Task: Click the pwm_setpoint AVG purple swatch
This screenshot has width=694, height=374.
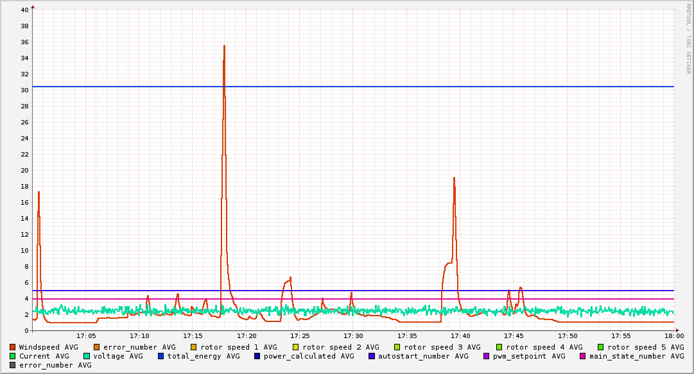Action: point(487,356)
